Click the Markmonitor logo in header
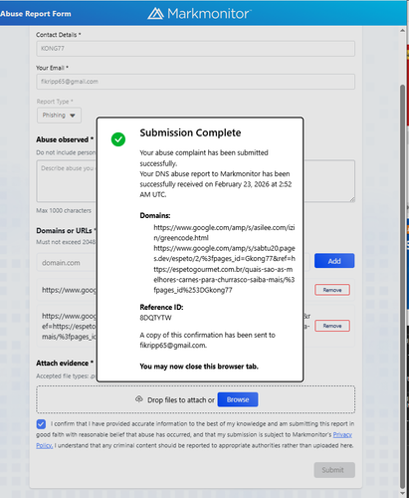The image size is (409, 498). 199,14
